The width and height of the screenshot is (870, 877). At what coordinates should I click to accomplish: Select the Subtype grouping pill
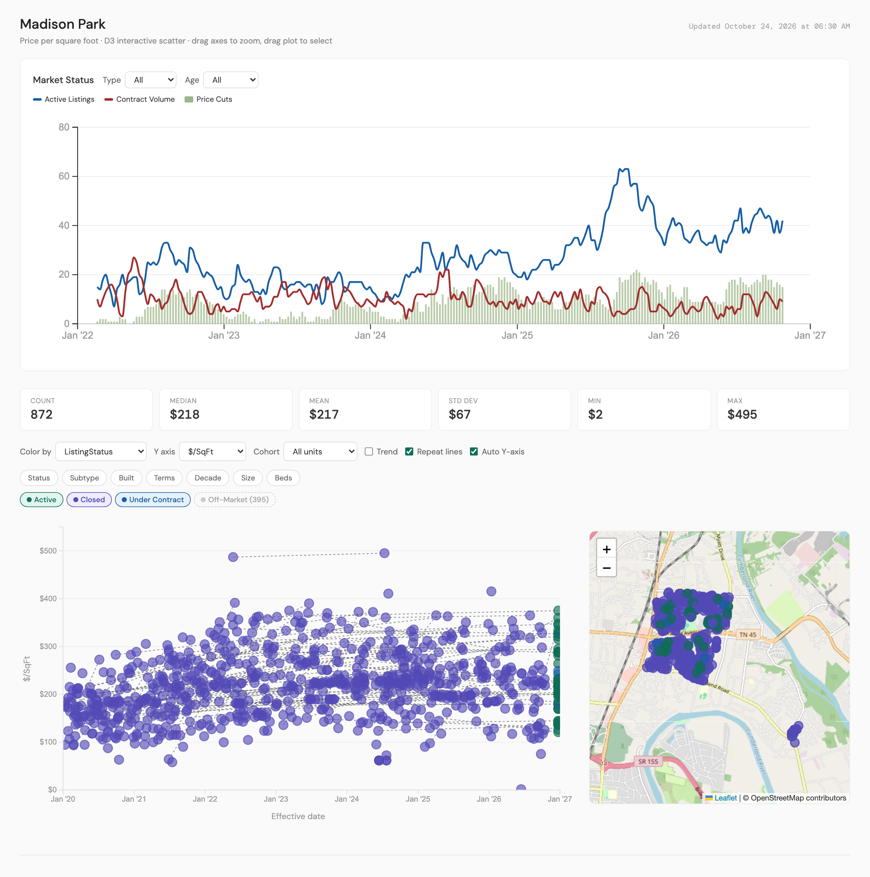[84, 478]
